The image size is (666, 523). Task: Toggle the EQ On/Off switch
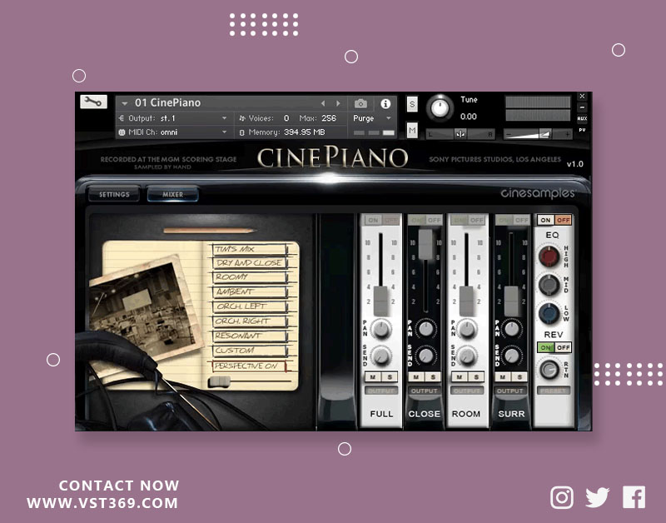click(554, 220)
